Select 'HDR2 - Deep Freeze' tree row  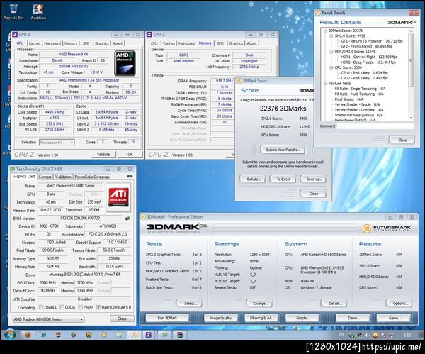[x=368, y=62]
